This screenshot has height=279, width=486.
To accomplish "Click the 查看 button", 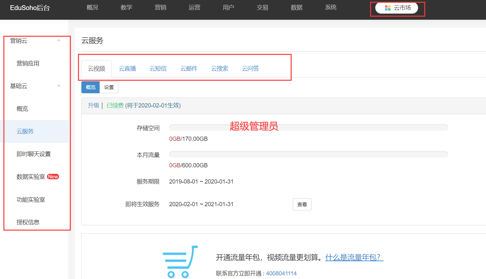I will tap(302, 205).
